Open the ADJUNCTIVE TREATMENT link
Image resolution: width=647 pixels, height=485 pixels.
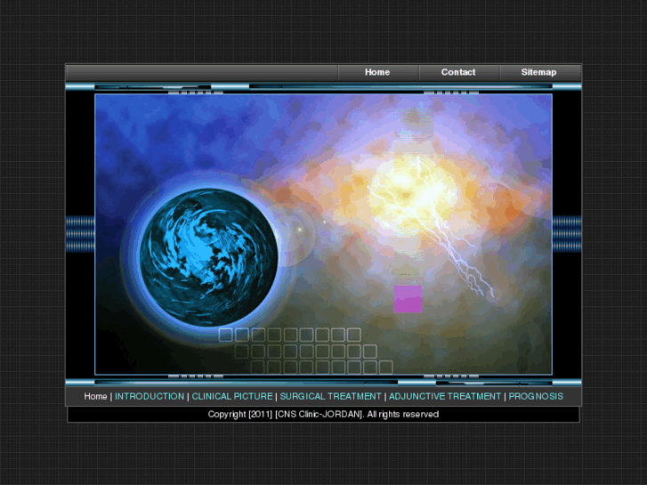pos(445,396)
